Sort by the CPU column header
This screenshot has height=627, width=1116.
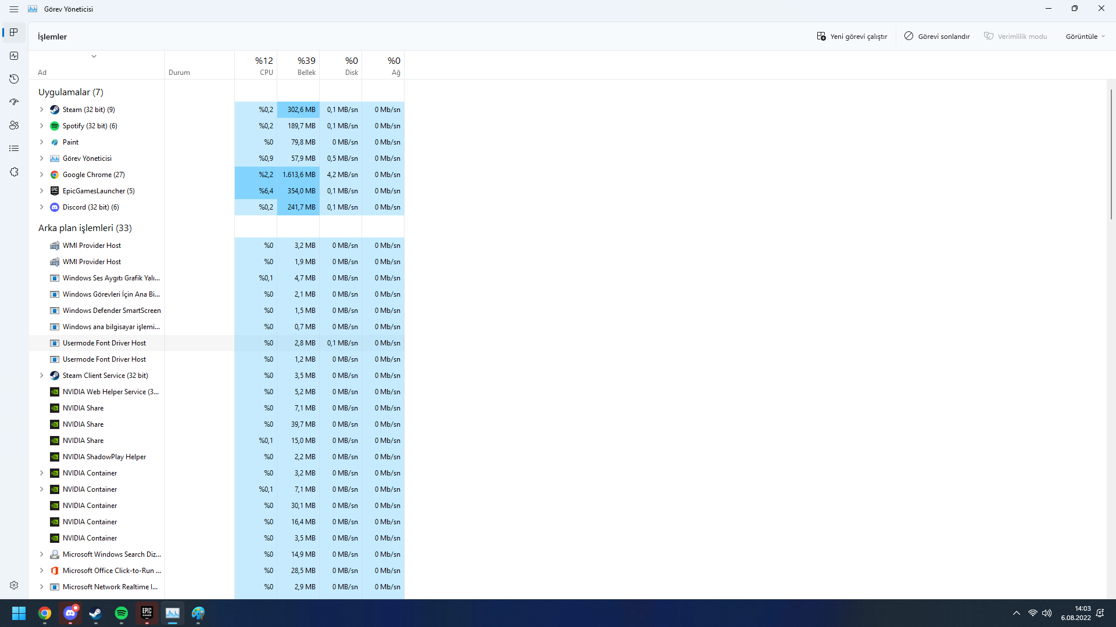256,66
